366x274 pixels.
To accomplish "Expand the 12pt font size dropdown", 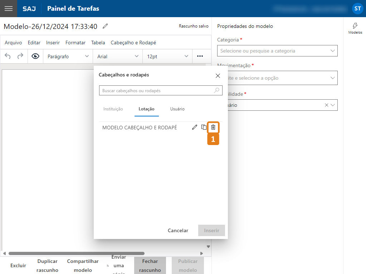I will pyautogui.click(x=167, y=56).
